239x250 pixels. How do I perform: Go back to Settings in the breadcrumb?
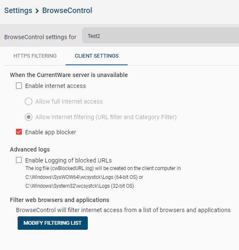point(18,11)
